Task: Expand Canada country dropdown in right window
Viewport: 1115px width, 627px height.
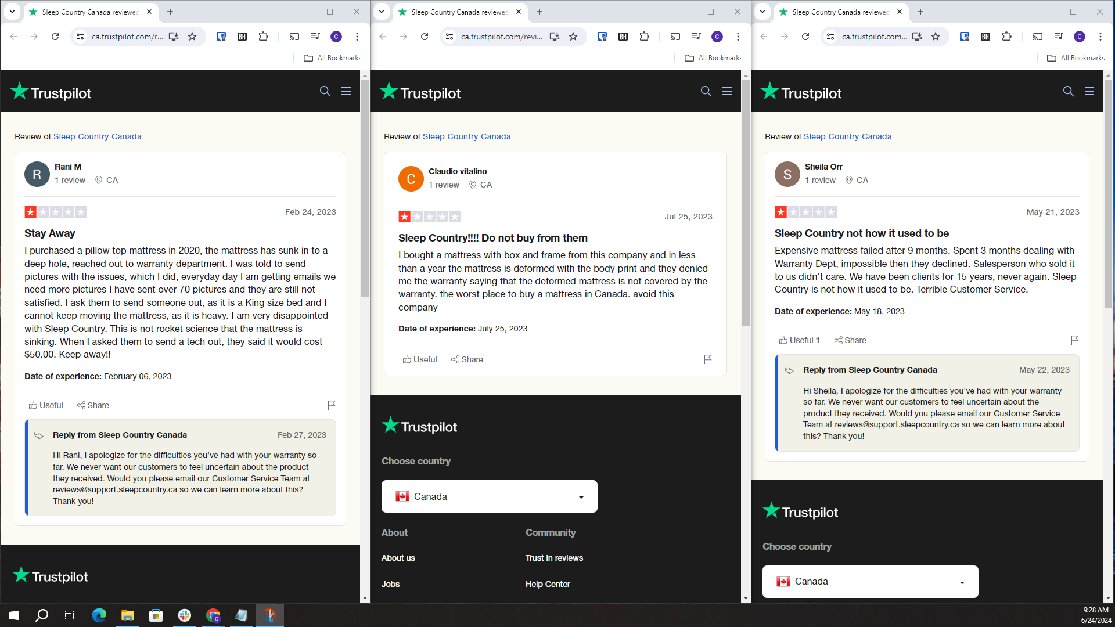Action: (871, 582)
